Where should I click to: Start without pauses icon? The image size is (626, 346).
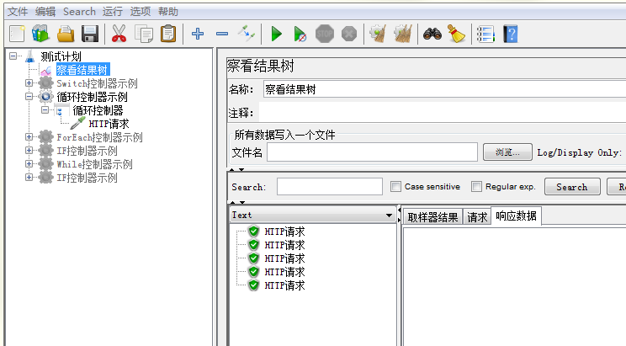tap(300, 34)
